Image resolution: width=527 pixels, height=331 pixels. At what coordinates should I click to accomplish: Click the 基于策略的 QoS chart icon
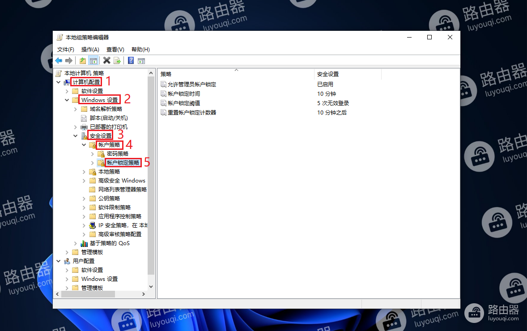tap(84, 243)
